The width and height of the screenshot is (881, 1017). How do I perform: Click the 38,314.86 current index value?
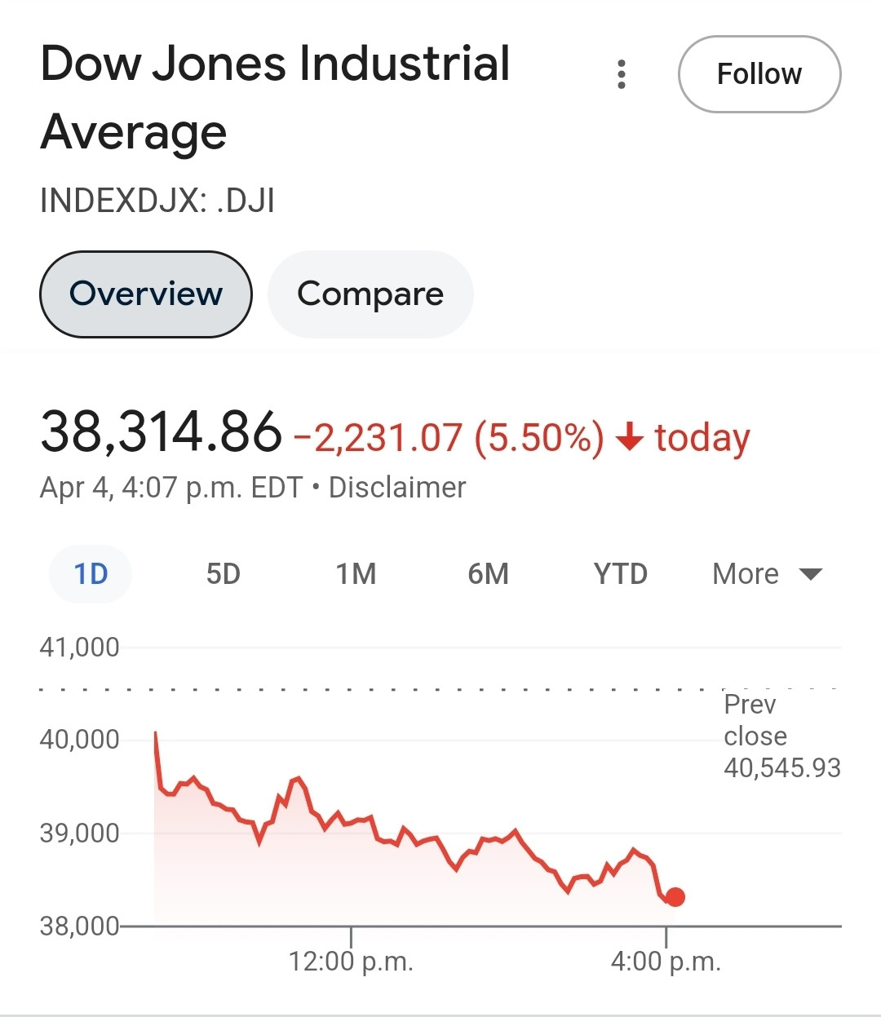click(161, 431)
